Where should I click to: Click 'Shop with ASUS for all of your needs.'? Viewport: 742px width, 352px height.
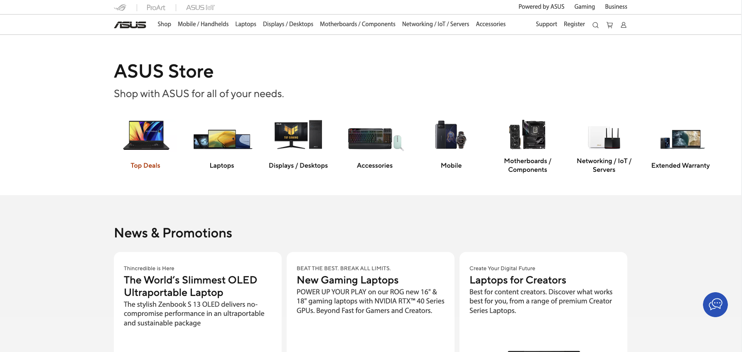coord(199,94)
